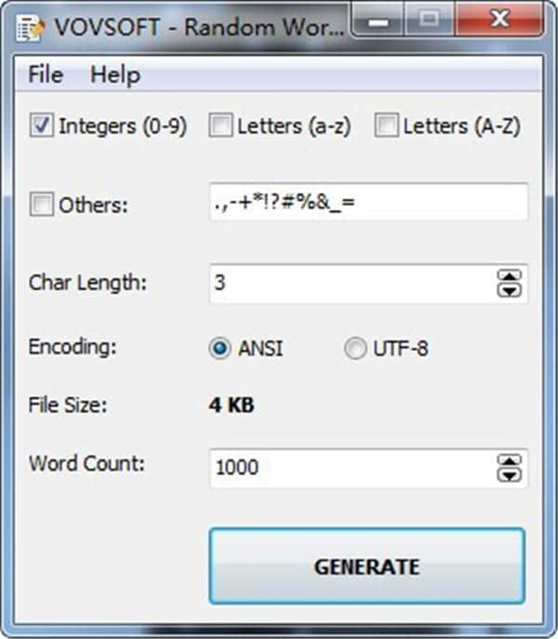Click the VOVSOFT app icon in title bar

pos(30,27)
